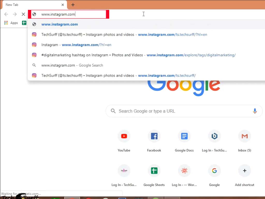Image resolution: width=265 pixels, height=199 pixels.
Task: Select www.instagram.com - Google Search suggestion
Action: [x=146, y=65]
